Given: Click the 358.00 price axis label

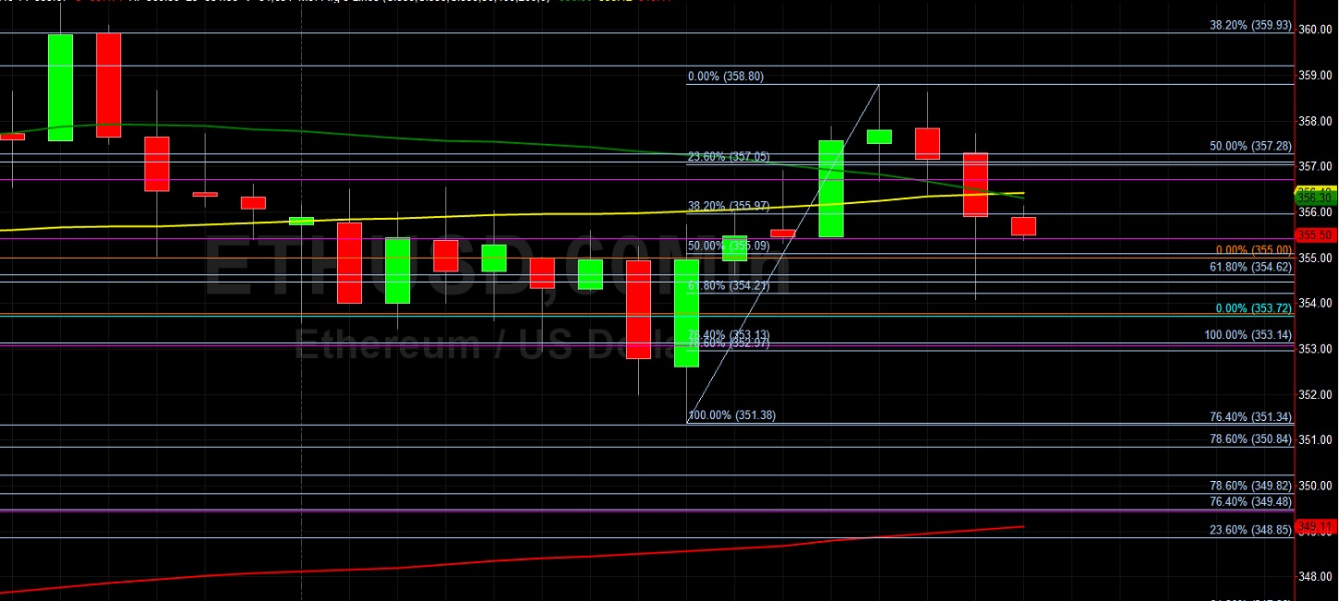Looking at the screenshot, I should click(1315, 121).
